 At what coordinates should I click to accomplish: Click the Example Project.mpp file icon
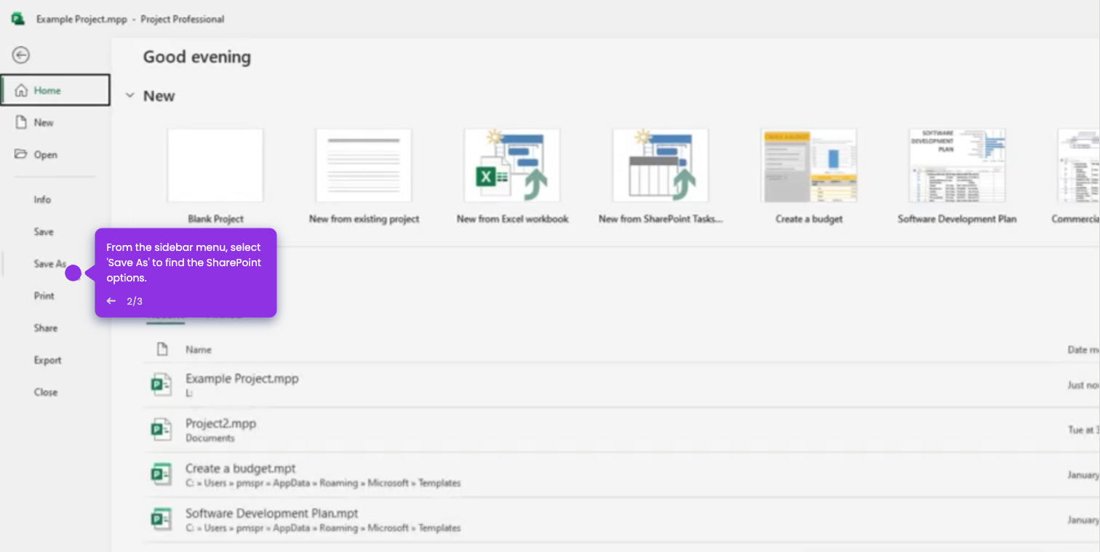(161, 384)
